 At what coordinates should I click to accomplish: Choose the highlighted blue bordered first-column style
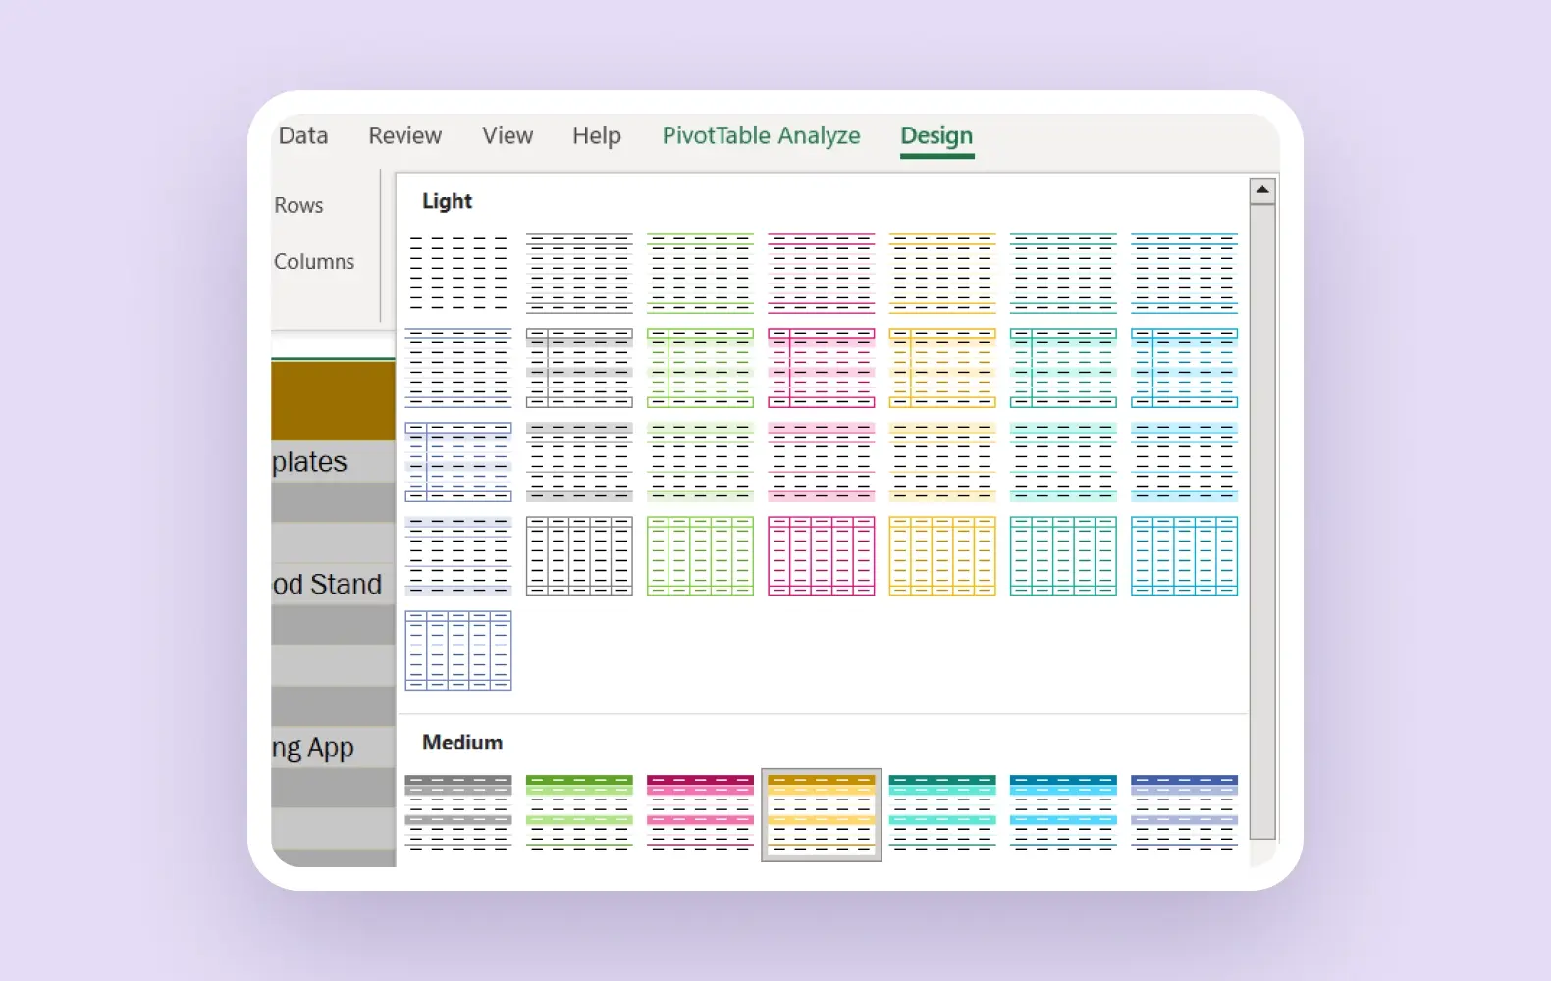458,462
